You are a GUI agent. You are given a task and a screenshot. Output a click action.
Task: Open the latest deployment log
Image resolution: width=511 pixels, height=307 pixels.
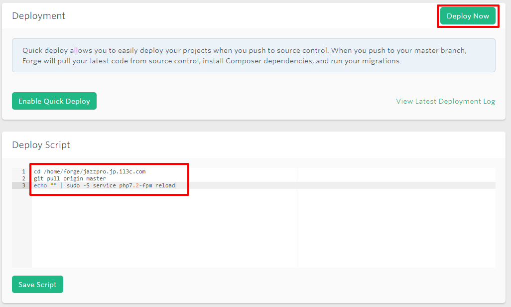pos(445,101)
